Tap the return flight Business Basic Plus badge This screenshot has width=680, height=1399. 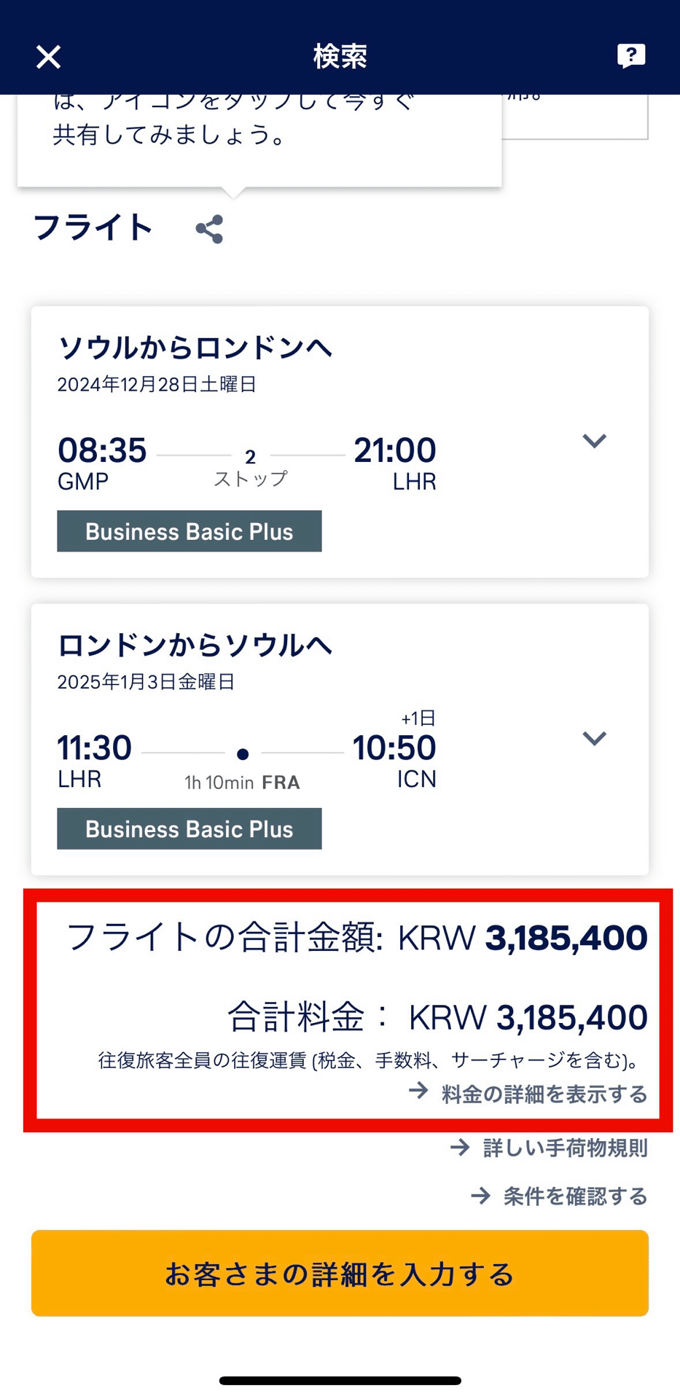pyautogui.click(x=189, y=828)
